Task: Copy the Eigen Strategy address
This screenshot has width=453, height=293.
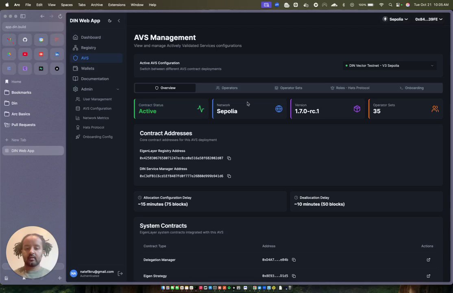Action: tap(294, 276)
